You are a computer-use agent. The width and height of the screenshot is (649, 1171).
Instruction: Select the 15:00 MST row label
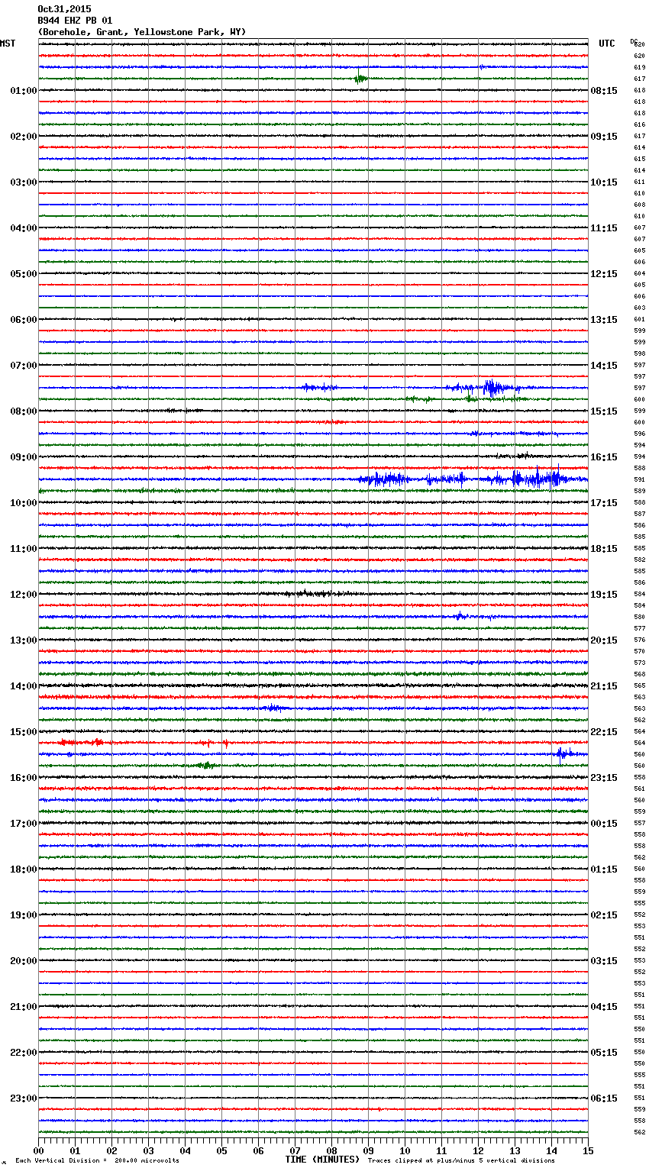[24, 732]
